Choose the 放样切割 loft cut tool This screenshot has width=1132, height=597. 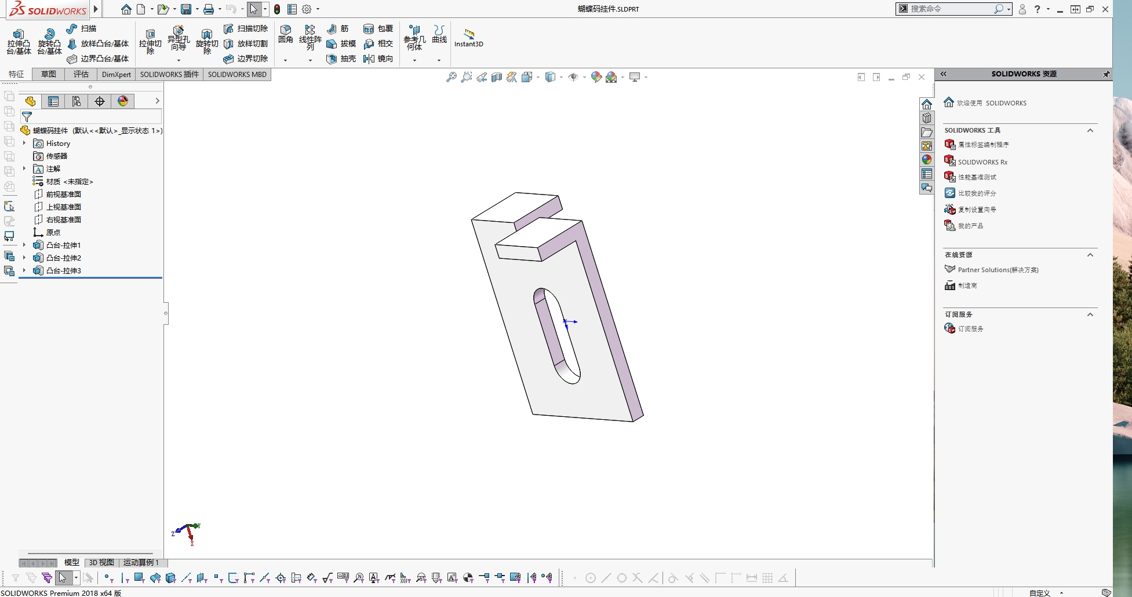pyautogui.click(x=246, y=43)
